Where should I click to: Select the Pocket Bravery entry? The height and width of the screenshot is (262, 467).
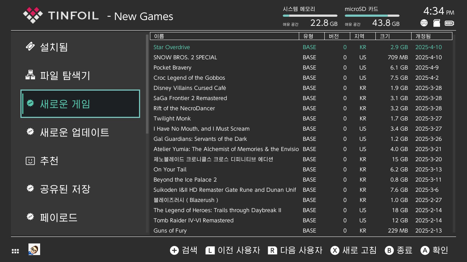(x=301, y=67)
